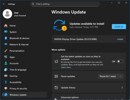This screenshot has width=130, height=100.
Task: Open the Learn more link
Action: tap(66, 67)
